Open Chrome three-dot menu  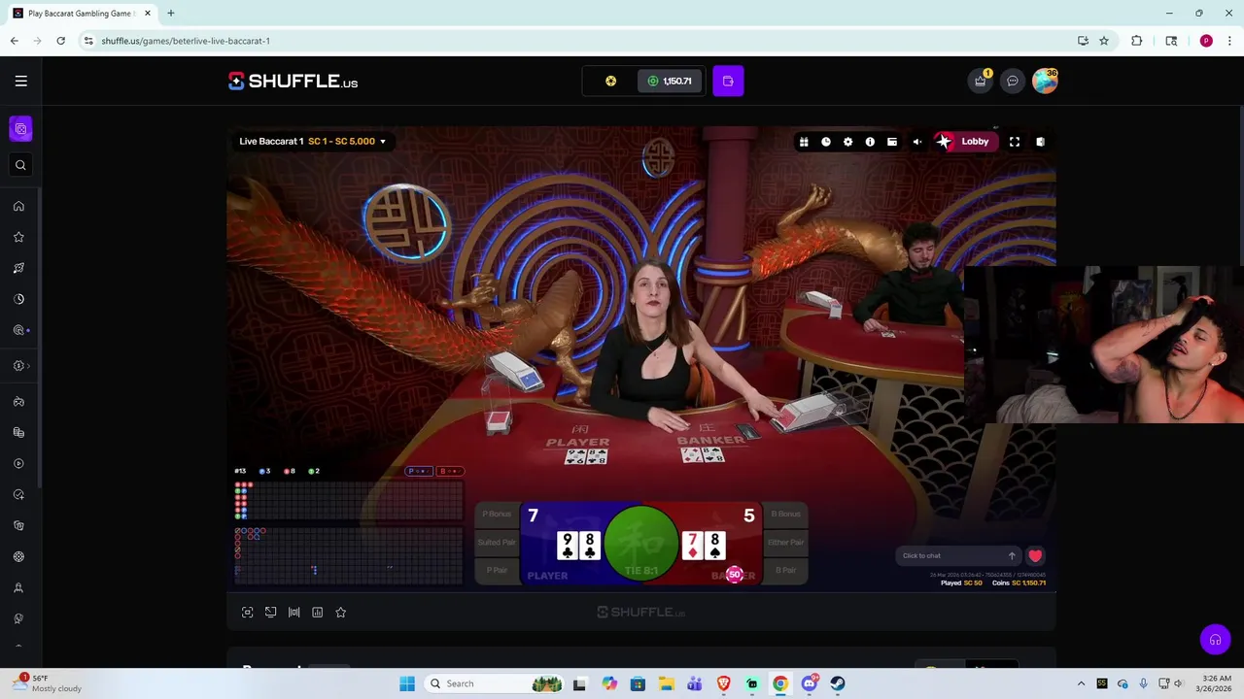pos(1229,41)
